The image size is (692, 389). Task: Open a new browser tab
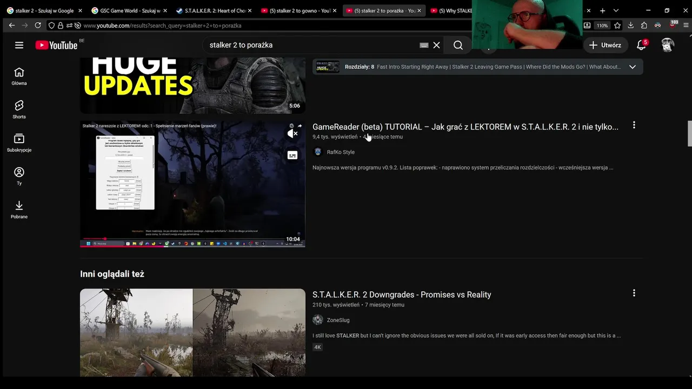602,10
